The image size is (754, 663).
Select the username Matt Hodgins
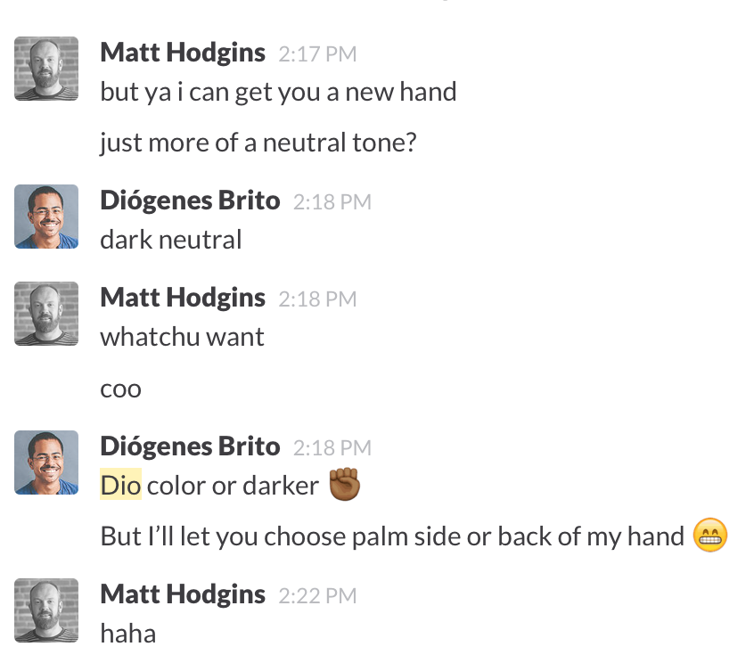click(182, 52)
